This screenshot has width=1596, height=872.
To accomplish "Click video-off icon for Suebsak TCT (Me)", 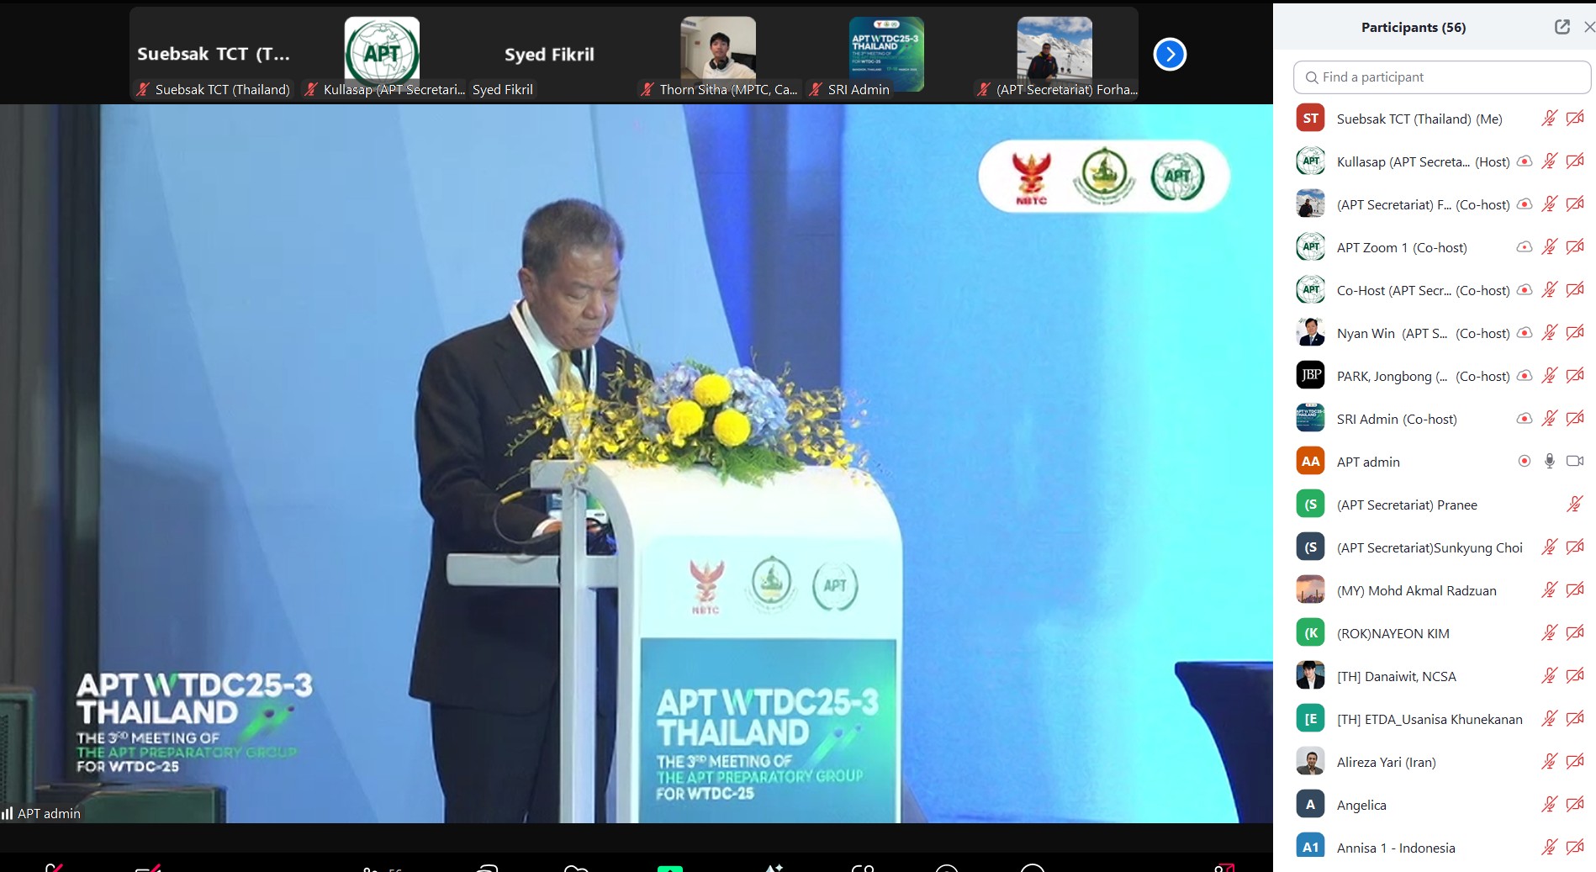I will pyautogui.click(x=1575, y=119).
